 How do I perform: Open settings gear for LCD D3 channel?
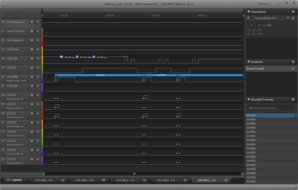[32, 123]
